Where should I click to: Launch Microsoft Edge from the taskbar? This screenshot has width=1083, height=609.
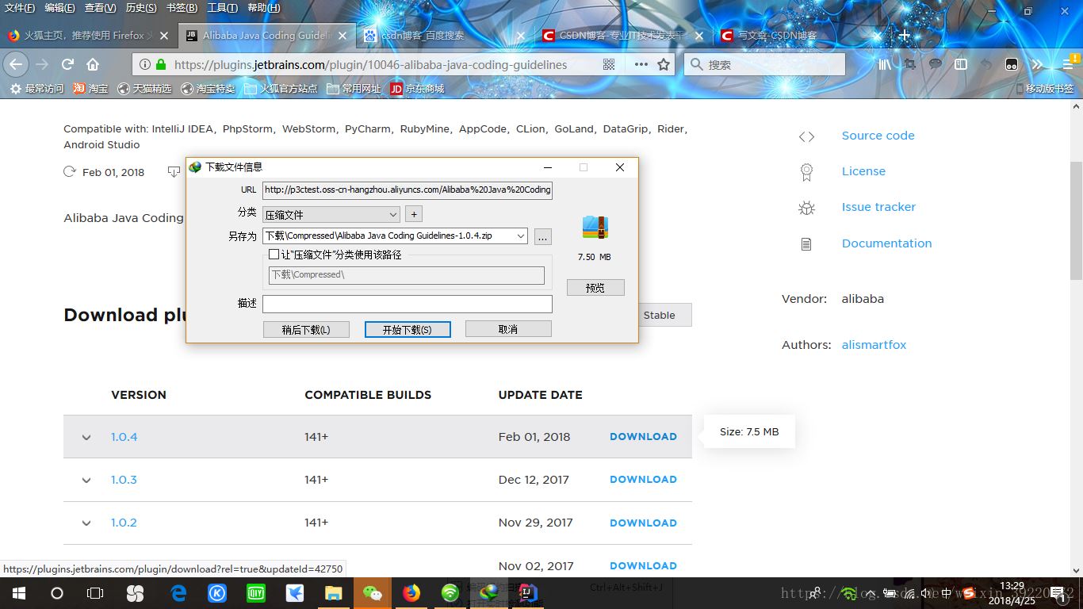click(x=178, y=593)
